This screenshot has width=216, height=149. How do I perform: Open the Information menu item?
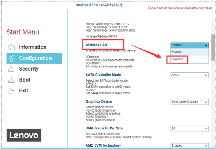pos(32,47)
